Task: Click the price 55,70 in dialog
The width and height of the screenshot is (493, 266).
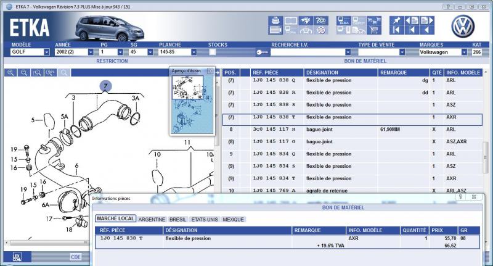Action: coord(450,239)
